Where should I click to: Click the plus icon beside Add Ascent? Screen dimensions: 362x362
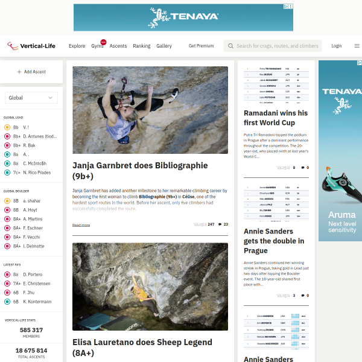pyautogui.click(x=19, y=72)
